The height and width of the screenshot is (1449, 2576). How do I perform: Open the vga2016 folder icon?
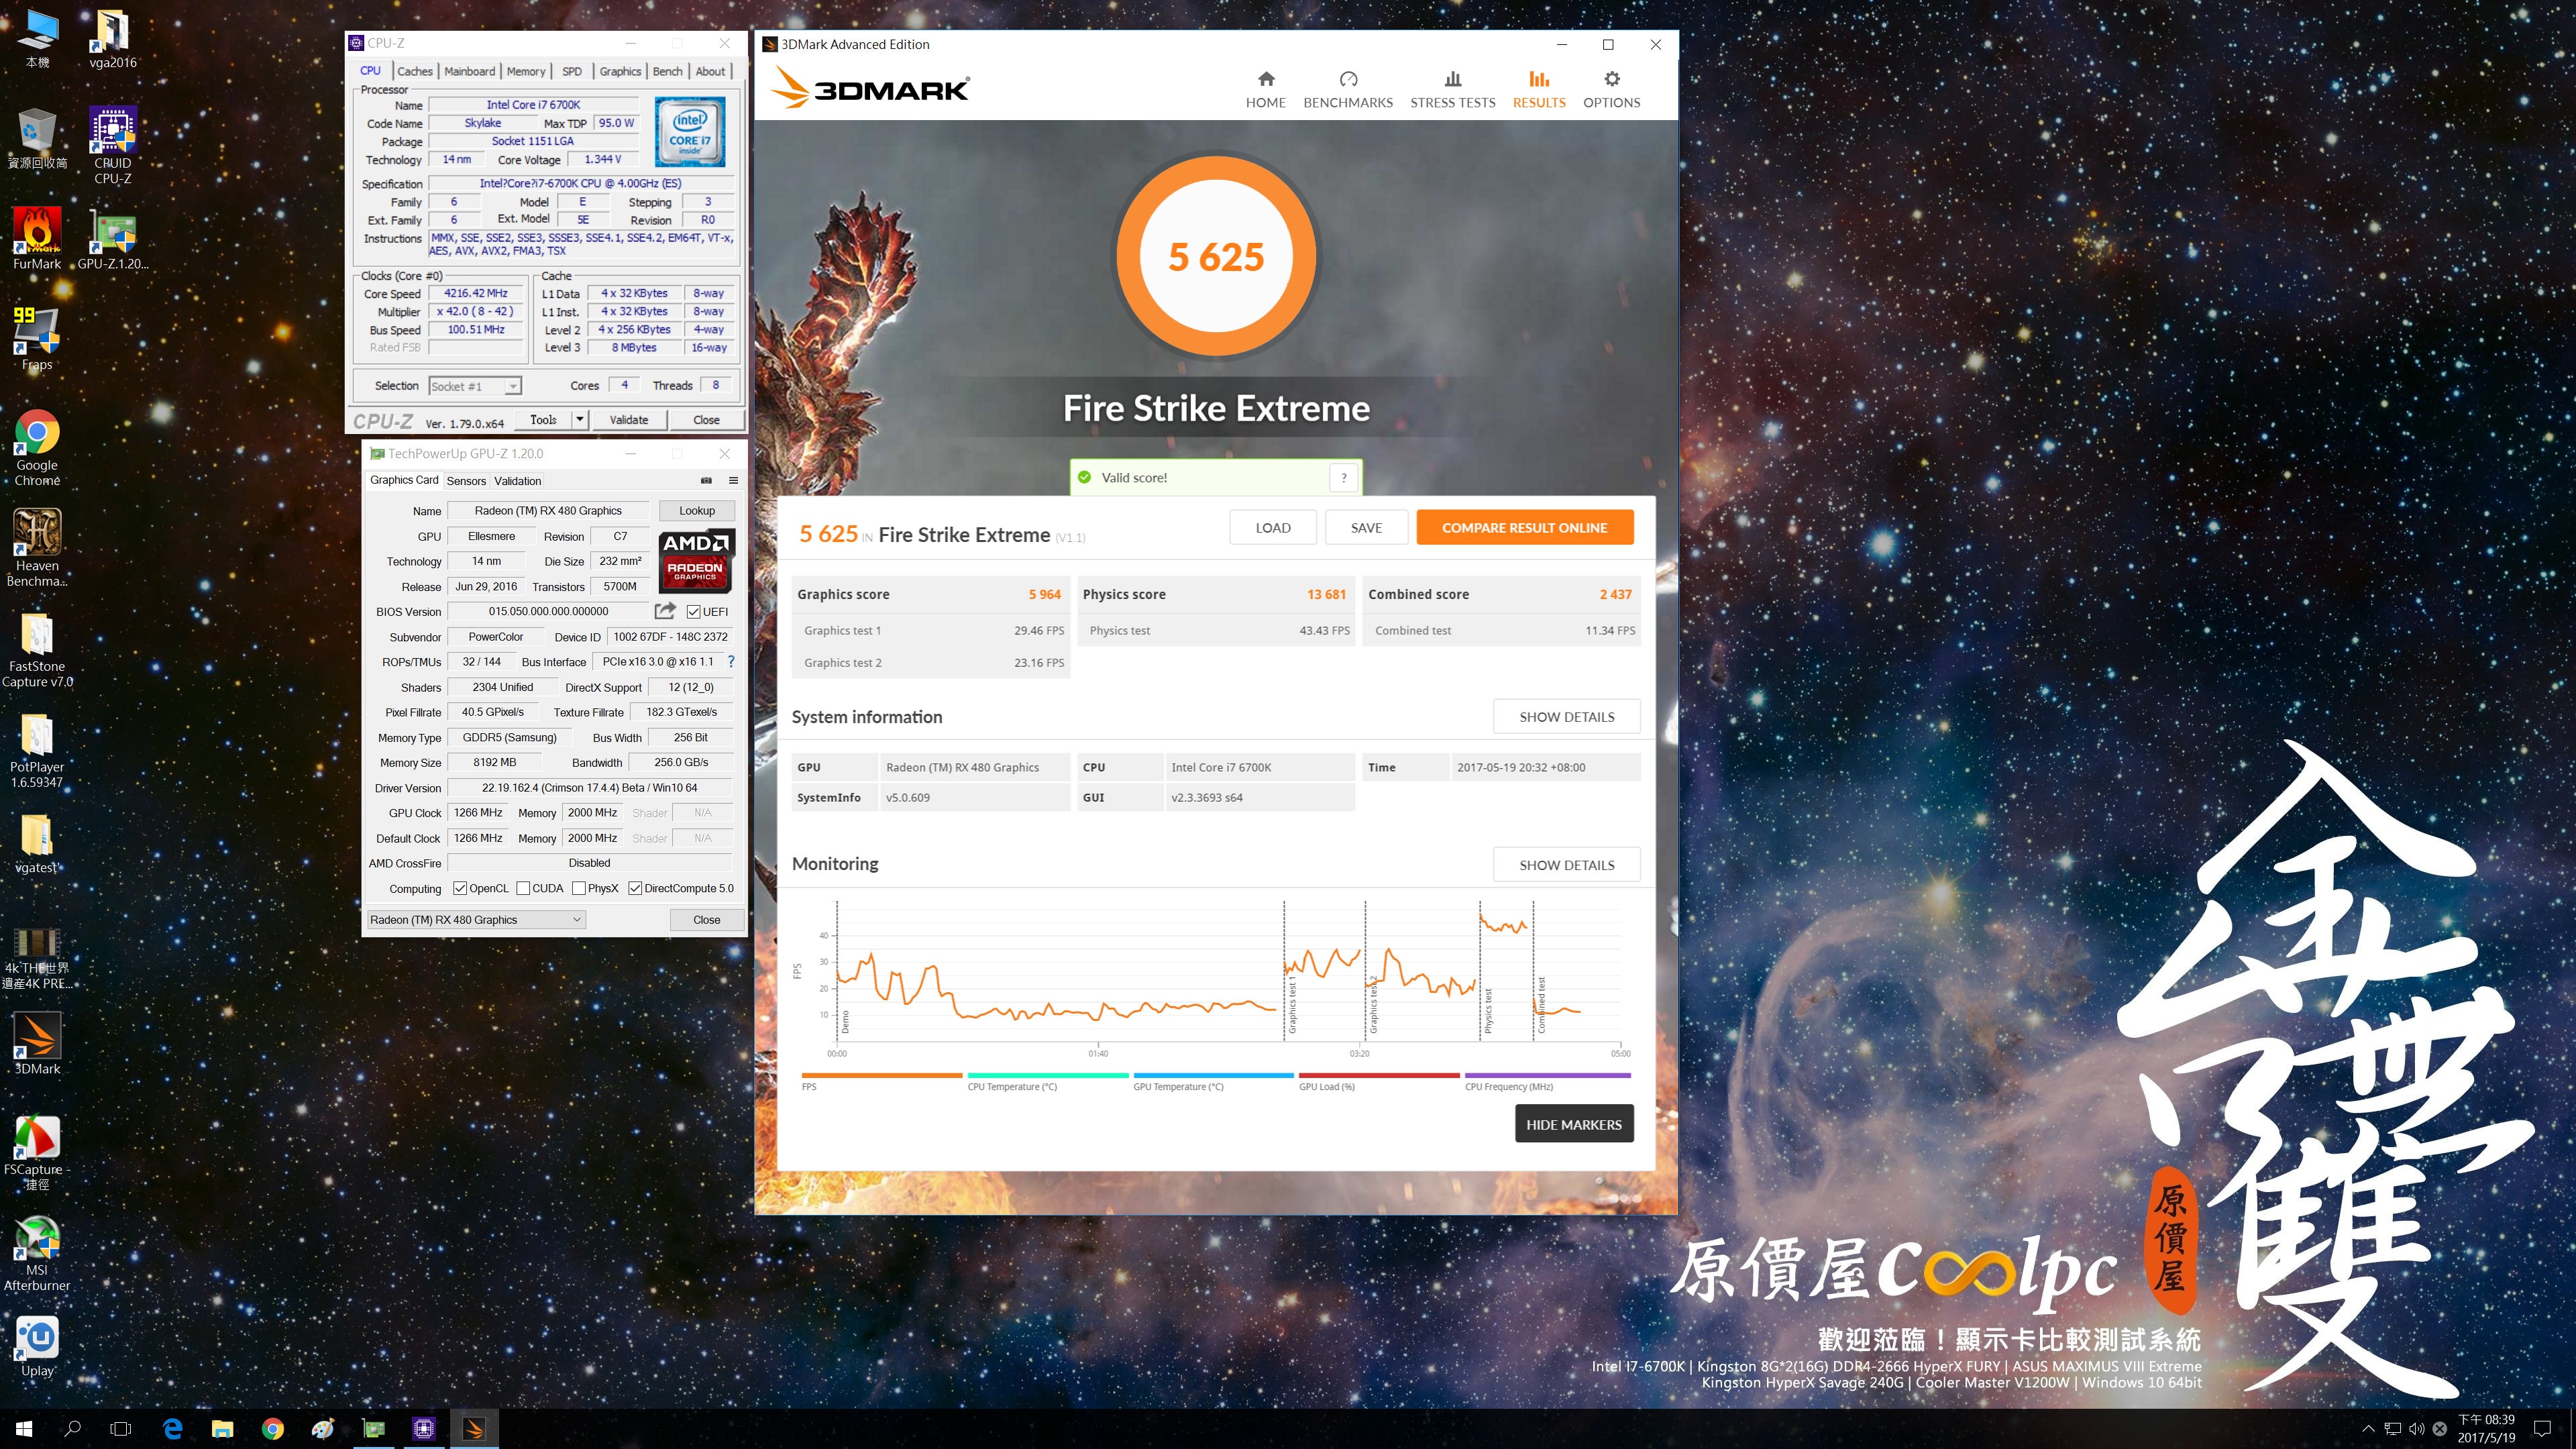[112, 39]
